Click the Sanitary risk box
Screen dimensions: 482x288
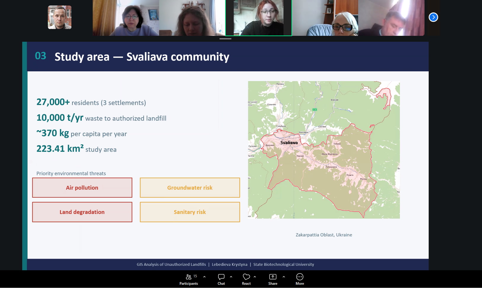(190, 212)
